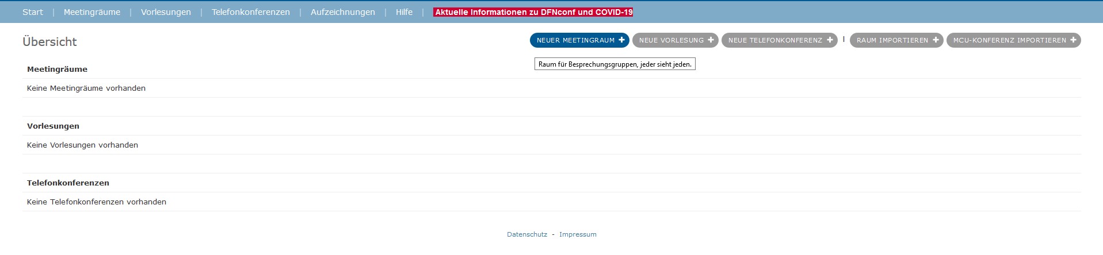Screen dimensions: 1103x255
Task: Switch to Telefonkonferenzen in the top menu
Action: click(x=251, y=12)
